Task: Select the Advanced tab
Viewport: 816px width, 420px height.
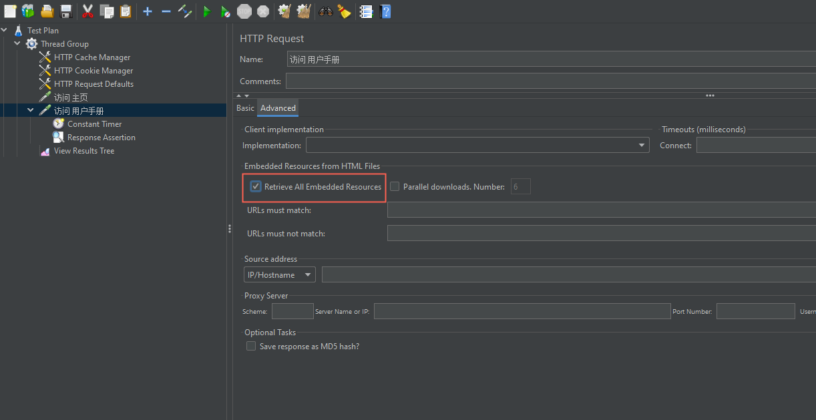Action: click(278, 108)
